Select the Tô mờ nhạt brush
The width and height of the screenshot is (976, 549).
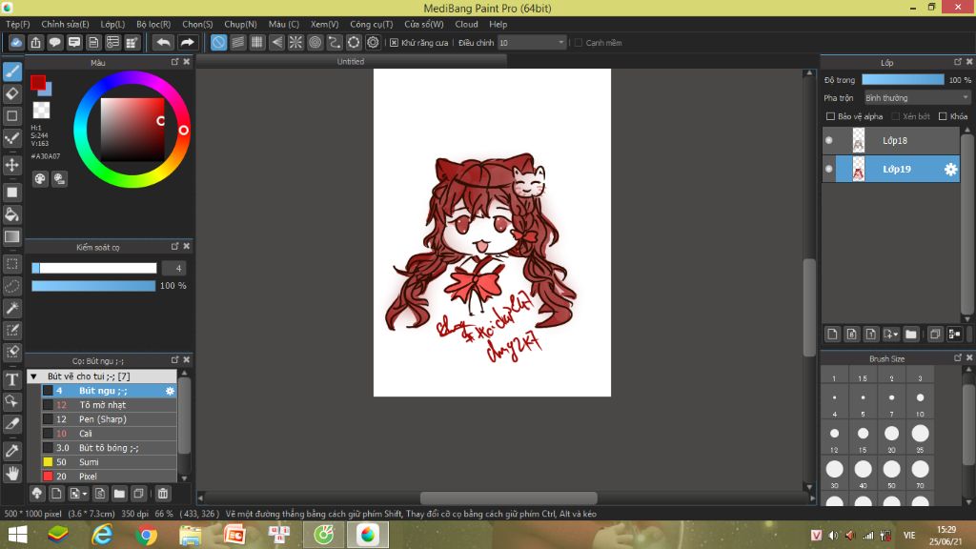pyautogui.click(x=109, y=404)
